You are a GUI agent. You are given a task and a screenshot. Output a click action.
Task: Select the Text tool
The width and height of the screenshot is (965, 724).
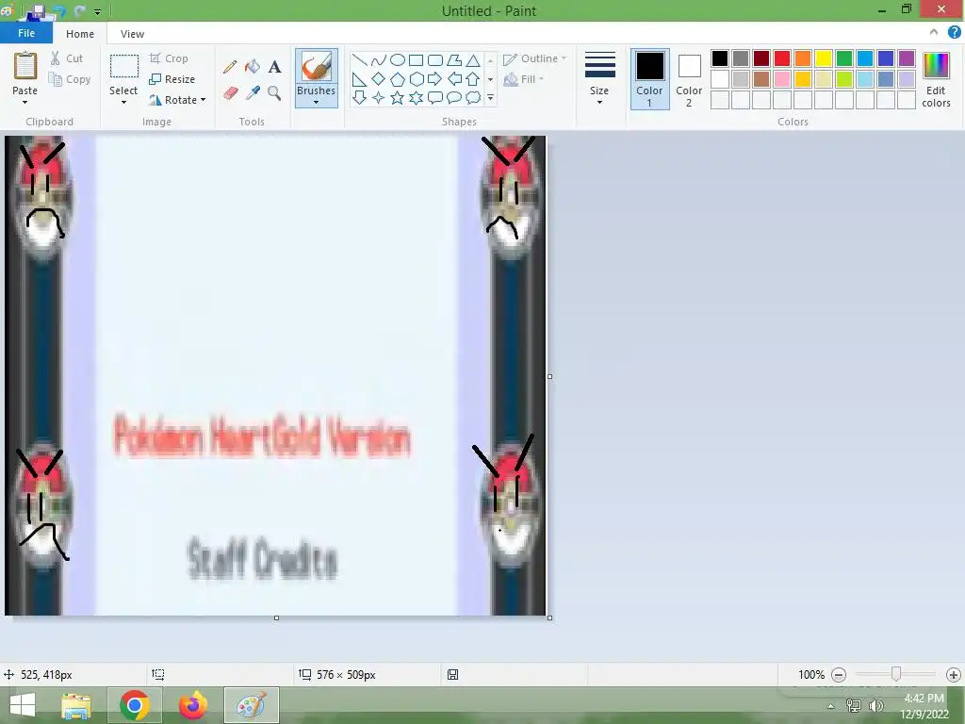tap(274, 67)
